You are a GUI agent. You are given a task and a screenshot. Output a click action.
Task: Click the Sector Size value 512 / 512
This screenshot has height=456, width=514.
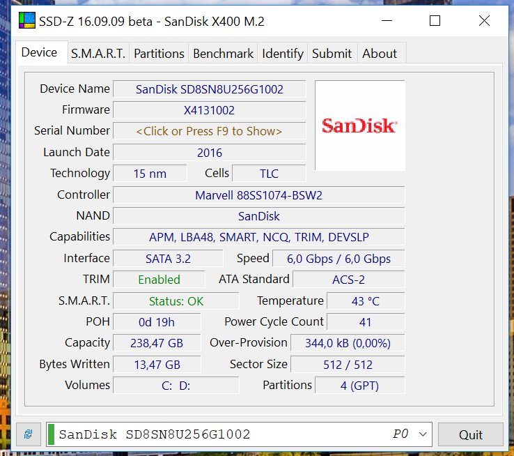(x=348, y=365)
